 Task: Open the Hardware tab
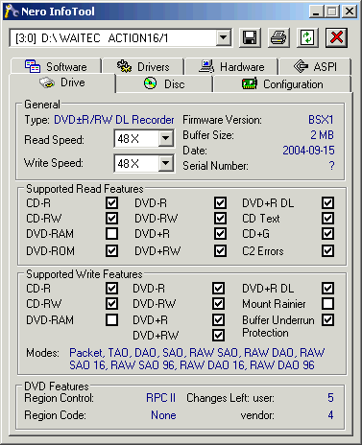231,66
